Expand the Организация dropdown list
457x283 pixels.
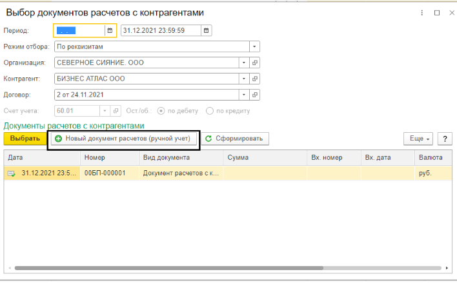(x=243, y=63)
